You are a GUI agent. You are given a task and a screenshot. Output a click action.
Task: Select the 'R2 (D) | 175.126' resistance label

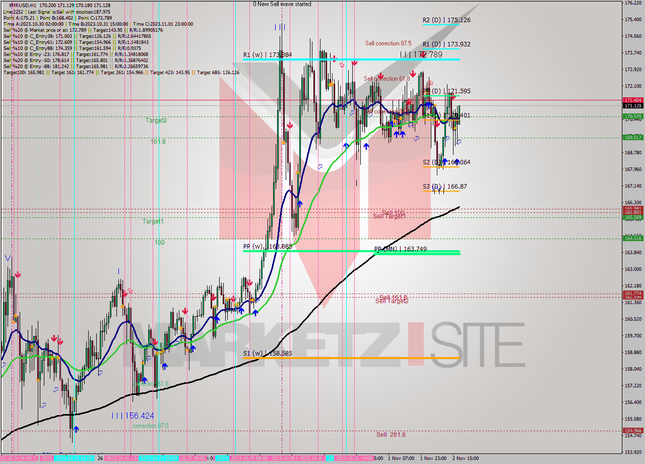coord(446,20)
